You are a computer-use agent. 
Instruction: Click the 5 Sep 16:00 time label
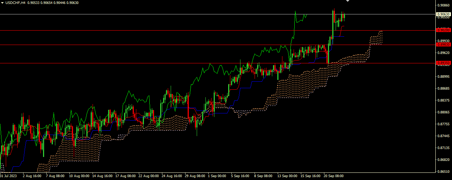coord(241,176)
